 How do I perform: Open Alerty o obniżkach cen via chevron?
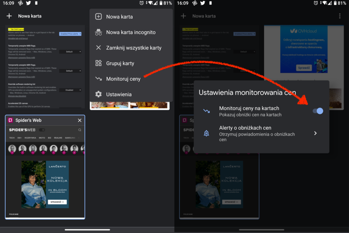coord(315,133)
